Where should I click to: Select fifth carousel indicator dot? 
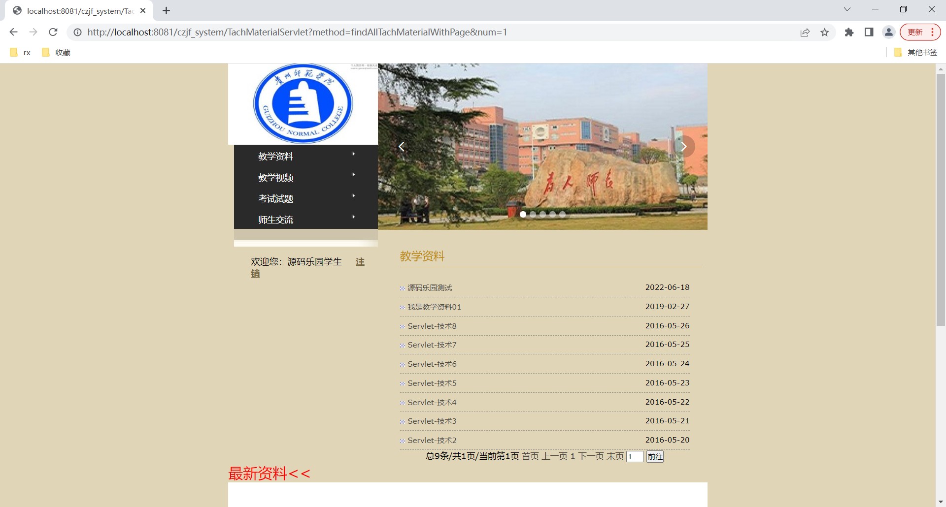(x=562, y=214)
